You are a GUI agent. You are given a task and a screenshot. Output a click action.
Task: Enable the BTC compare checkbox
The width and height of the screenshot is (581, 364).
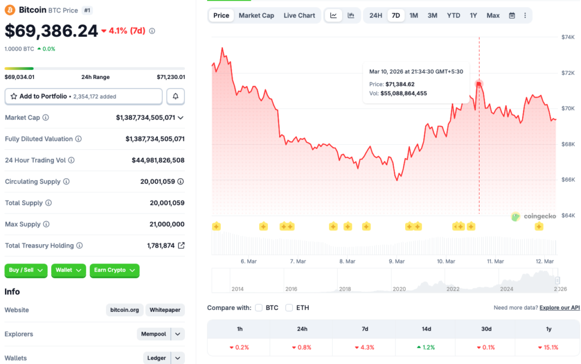pyautogui.click(x=258, y=307)
